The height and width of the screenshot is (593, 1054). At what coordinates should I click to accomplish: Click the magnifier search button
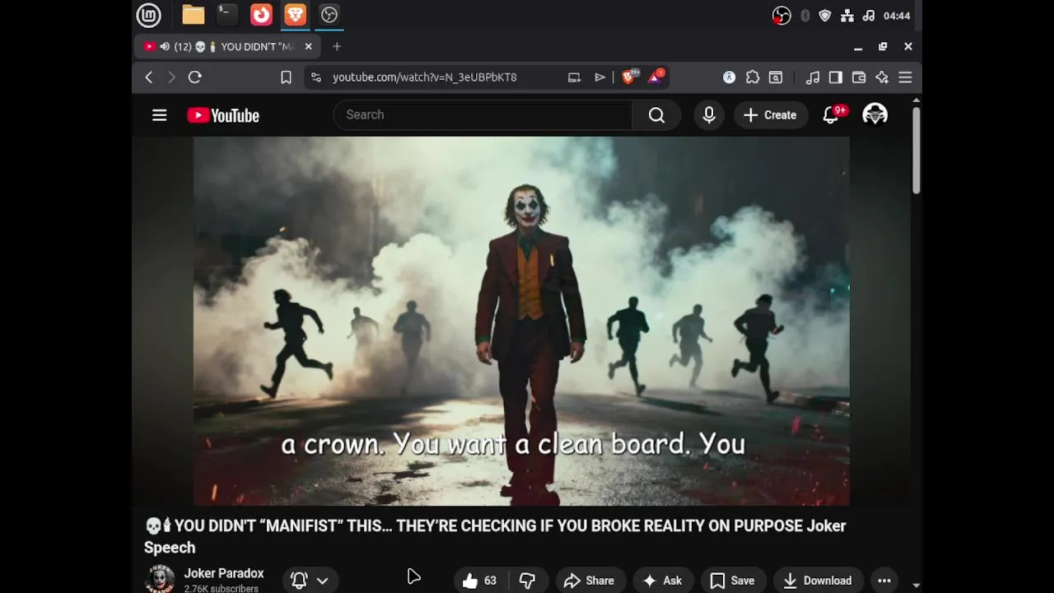tap(656, 115)
